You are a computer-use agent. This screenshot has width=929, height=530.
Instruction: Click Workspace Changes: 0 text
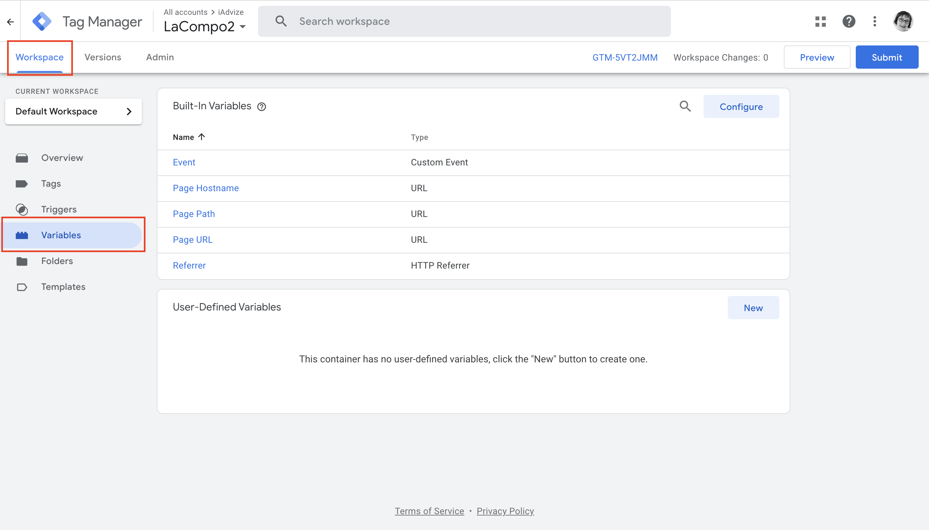pos(720,57)
